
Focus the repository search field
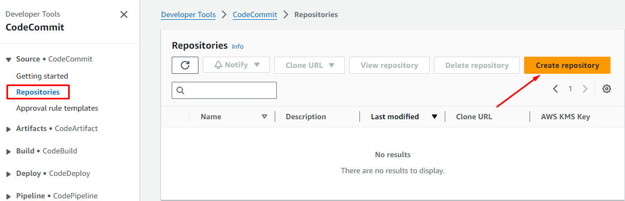224,90
